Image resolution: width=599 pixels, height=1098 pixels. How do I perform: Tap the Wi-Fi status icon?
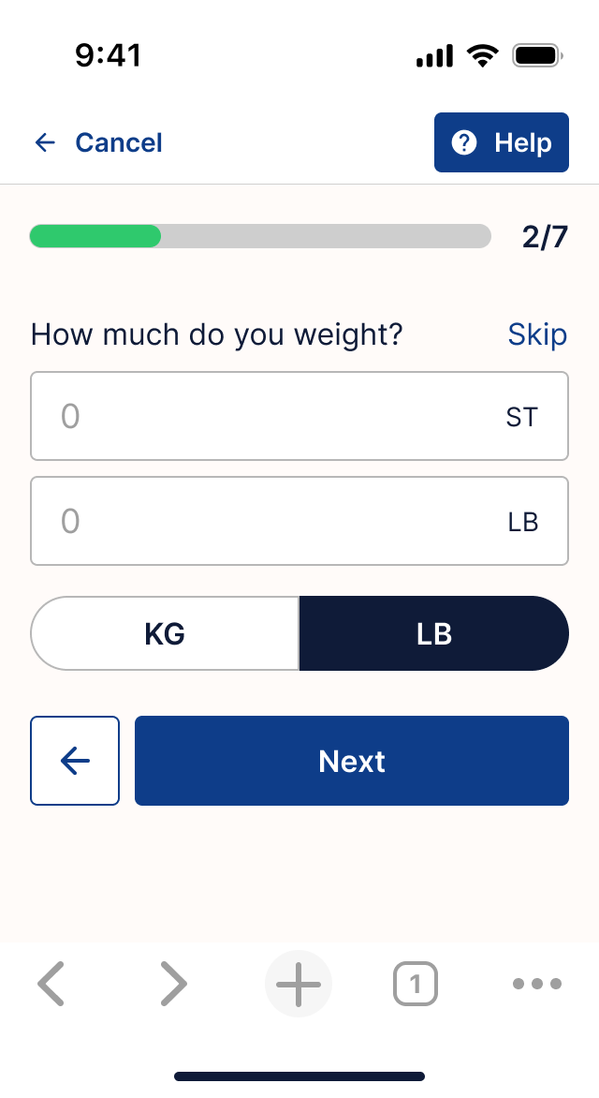pos(483,56)
